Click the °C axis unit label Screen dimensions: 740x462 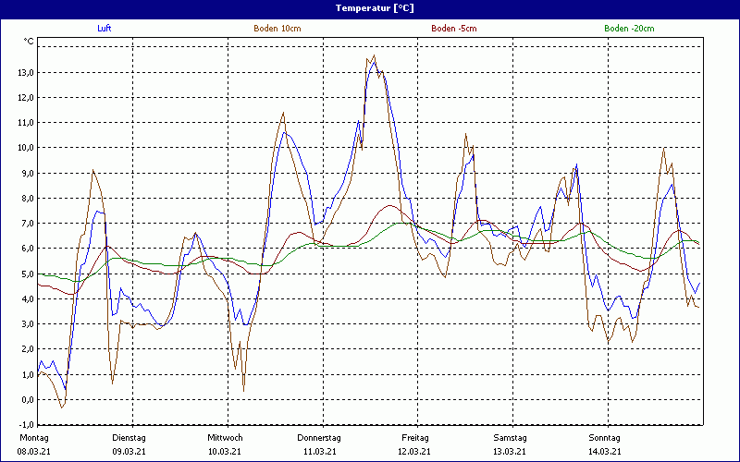pos(29,42)
